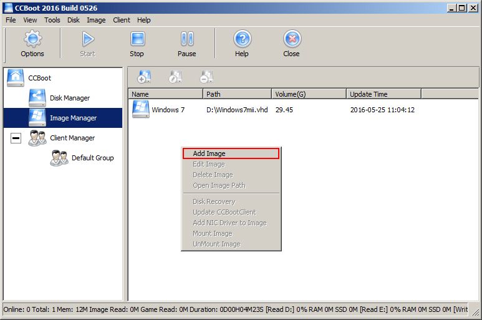Stop the CCBoot service
Image resolution: width=482 pixels, height=320 pixels.
137,39
